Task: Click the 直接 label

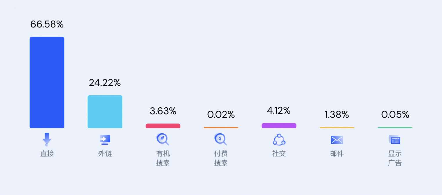Action: click(47, 154)
